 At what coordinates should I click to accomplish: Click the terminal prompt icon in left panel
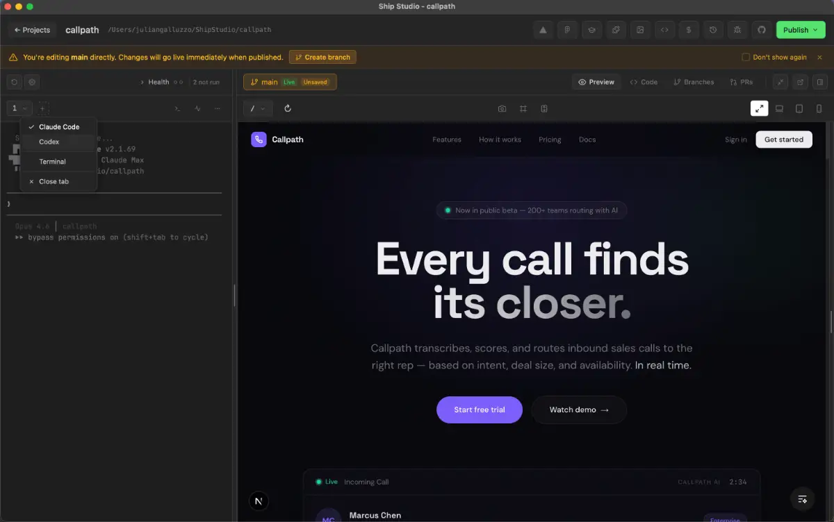coord(177,108)
